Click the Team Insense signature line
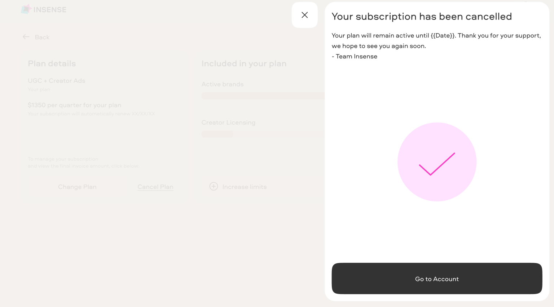This screenshot has width=554, height=307. point(355,56)
